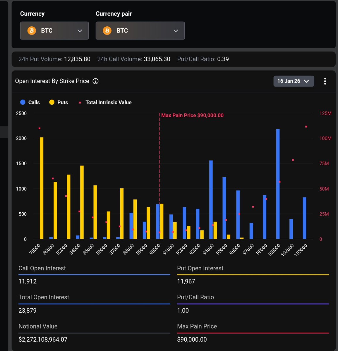
Task: Click the 24h Put Volume value 12,835.80
Action: pyautogui.click(x=77, y=59)
